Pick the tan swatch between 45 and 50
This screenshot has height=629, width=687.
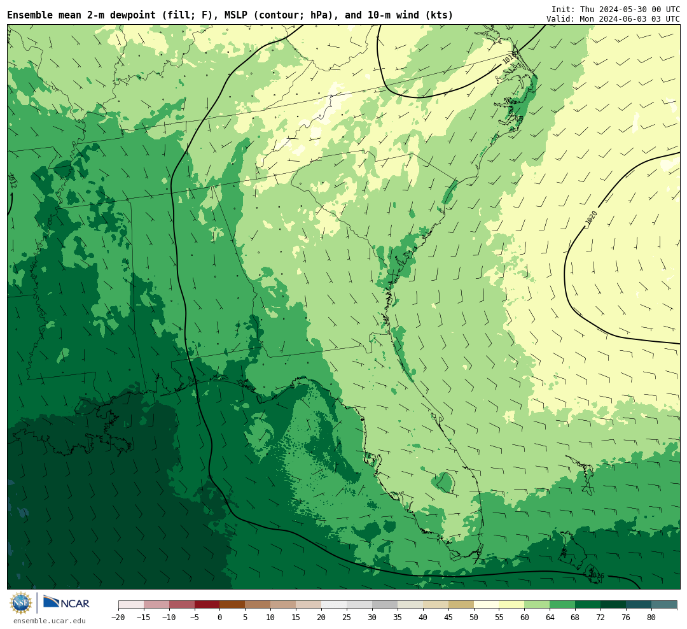(461, 605)
